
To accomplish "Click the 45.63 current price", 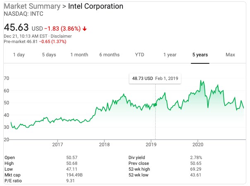I will point(16,27).
